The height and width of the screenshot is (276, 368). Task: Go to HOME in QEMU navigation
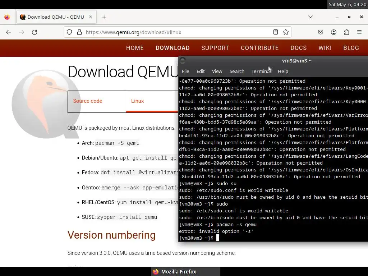tap(135, 48)
